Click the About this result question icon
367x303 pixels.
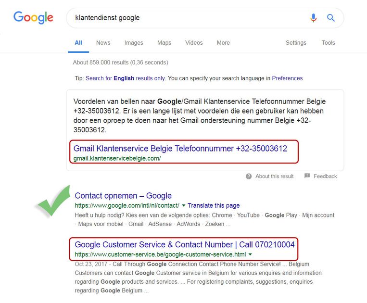(249, 176)
